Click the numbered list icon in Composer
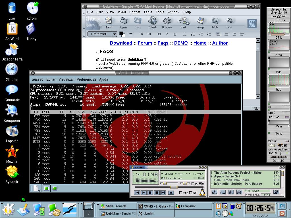Image resolution: width=291 pixels, height=218 pixels. point(193,34)
